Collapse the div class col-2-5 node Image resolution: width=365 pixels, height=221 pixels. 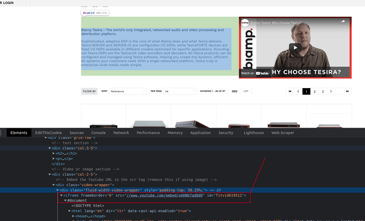tap(49, 175)
